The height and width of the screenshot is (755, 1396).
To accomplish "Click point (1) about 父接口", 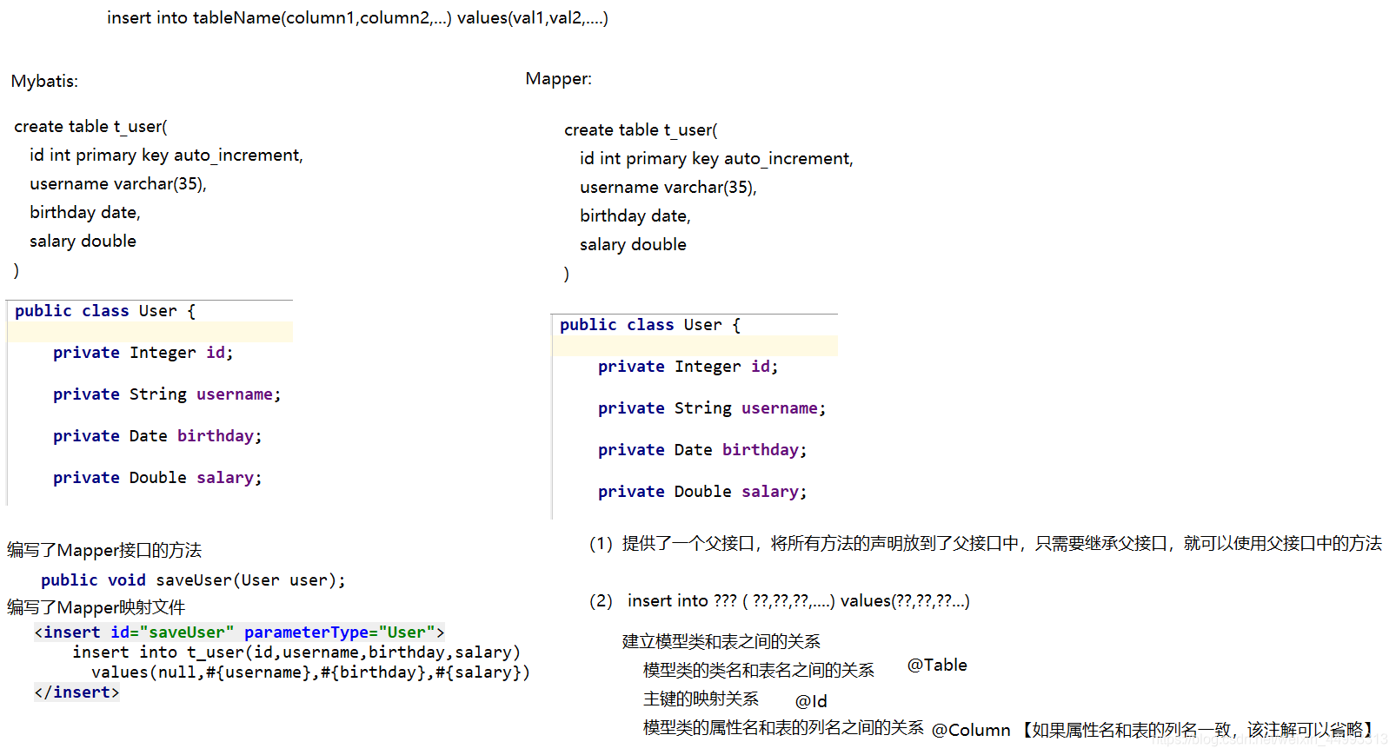I will pos(986,544).
